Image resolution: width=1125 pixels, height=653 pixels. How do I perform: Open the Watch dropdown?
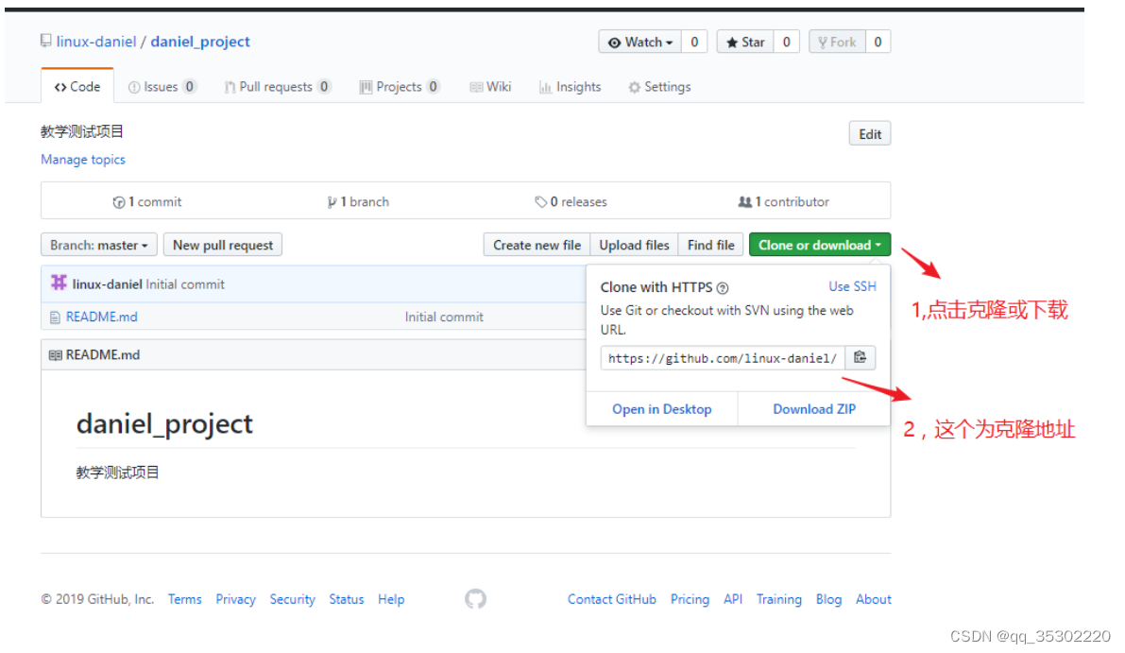[x=640, y=43]
